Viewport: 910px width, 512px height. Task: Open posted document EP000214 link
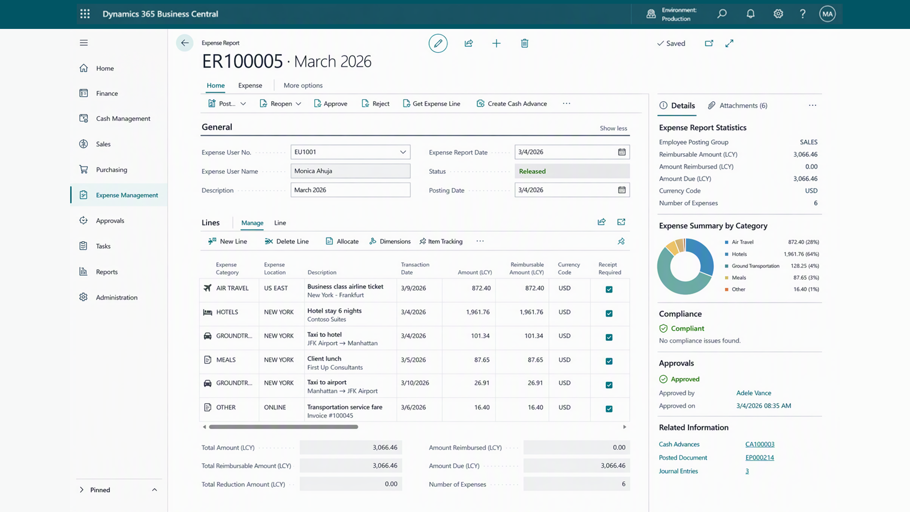(x=760, y=457)
